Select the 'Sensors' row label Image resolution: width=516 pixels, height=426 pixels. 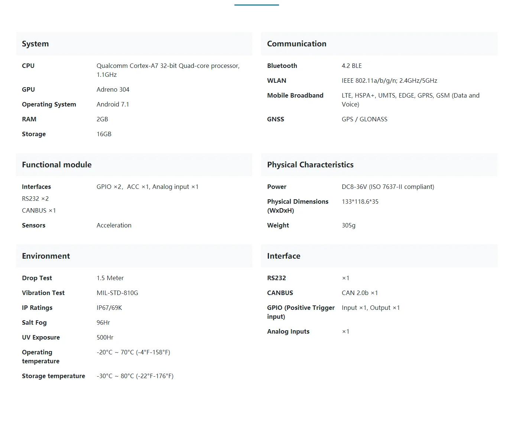pos(34,225)
